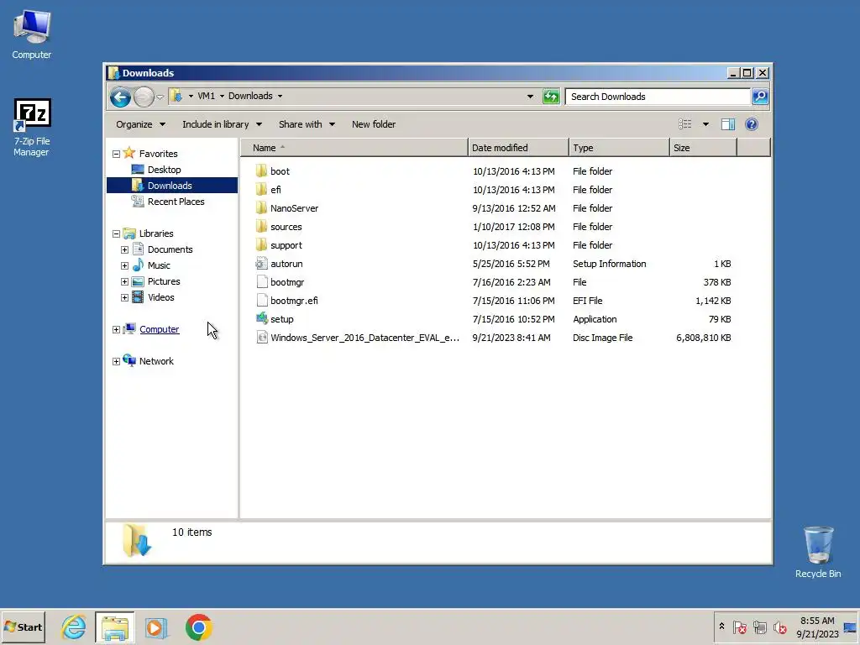Expand the Network tree node
Viewport: 860px width, 645px height.
click(x=116, y=361)
